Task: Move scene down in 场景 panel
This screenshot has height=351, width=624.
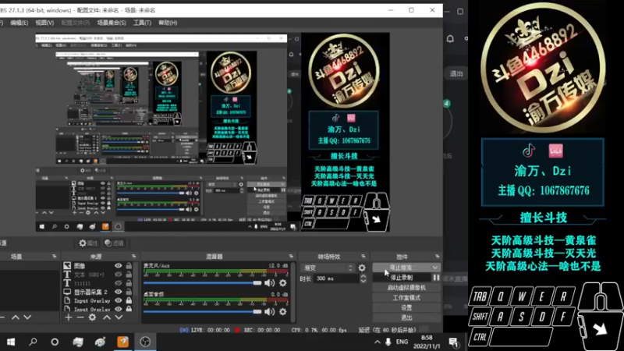Action: click(x=27, y=317)
